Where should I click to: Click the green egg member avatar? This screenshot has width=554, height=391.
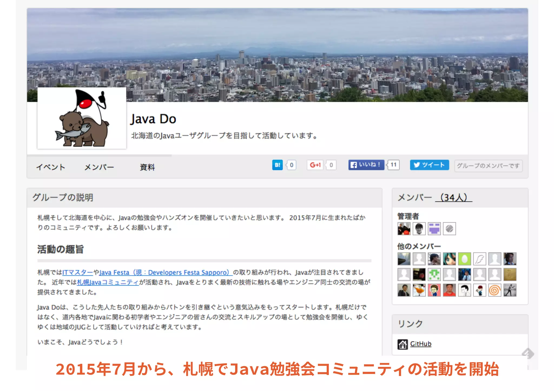click(464, 259)
